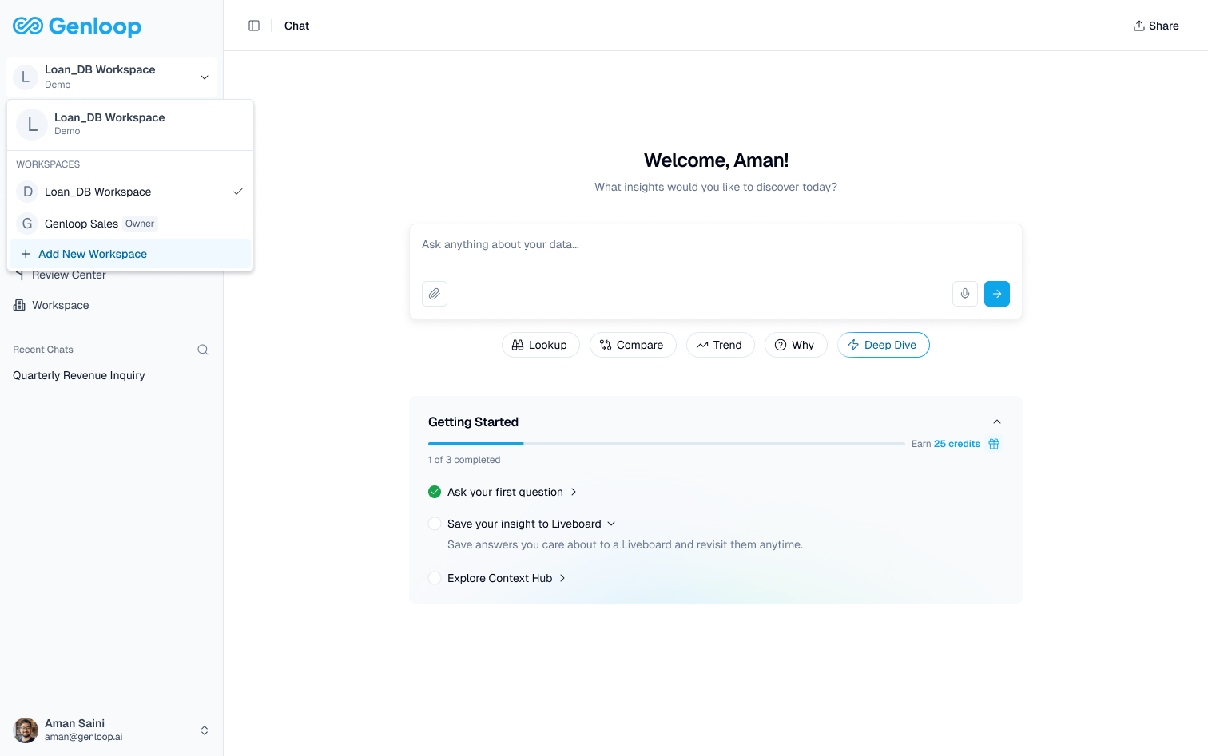Select the Why mode chip

click(x=796, y=345)
